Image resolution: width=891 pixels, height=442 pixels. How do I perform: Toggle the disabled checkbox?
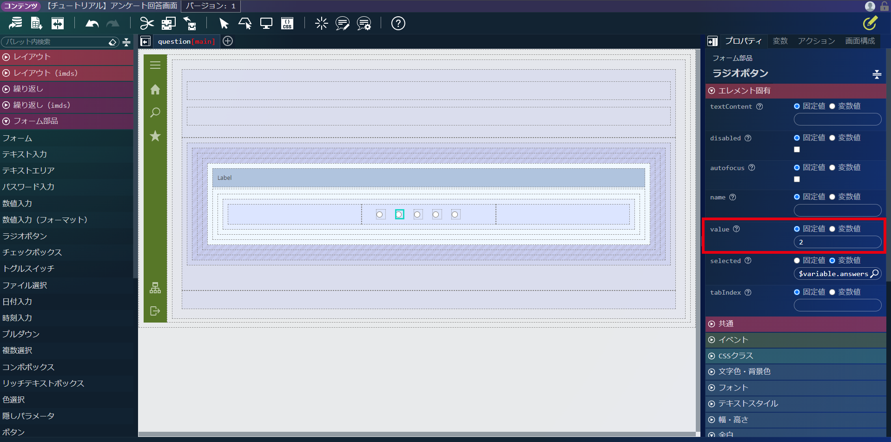click(x=797, y=150)
